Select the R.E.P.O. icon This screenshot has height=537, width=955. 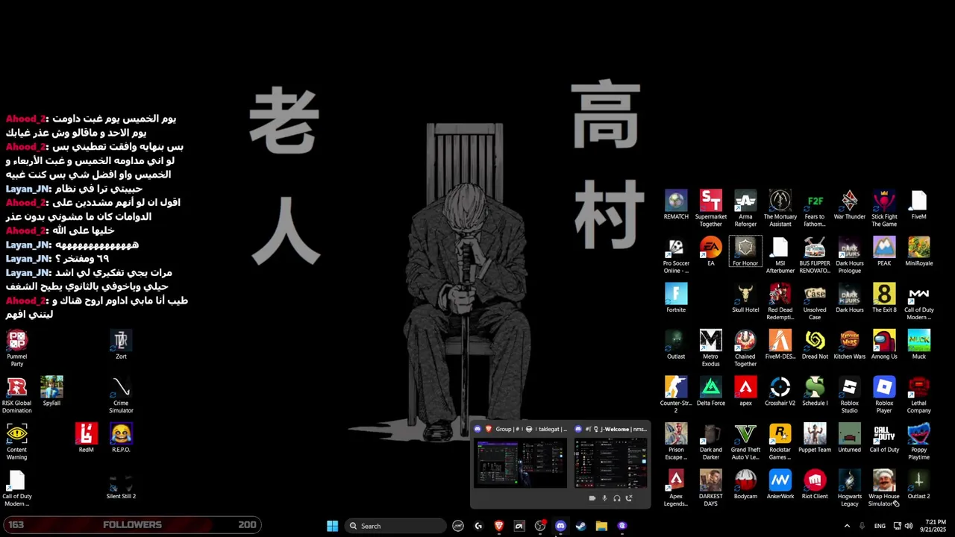click(x=121, y=438)
